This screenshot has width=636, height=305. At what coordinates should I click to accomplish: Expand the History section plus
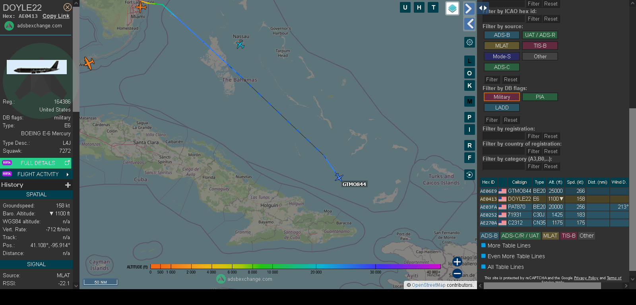[68, 185]
